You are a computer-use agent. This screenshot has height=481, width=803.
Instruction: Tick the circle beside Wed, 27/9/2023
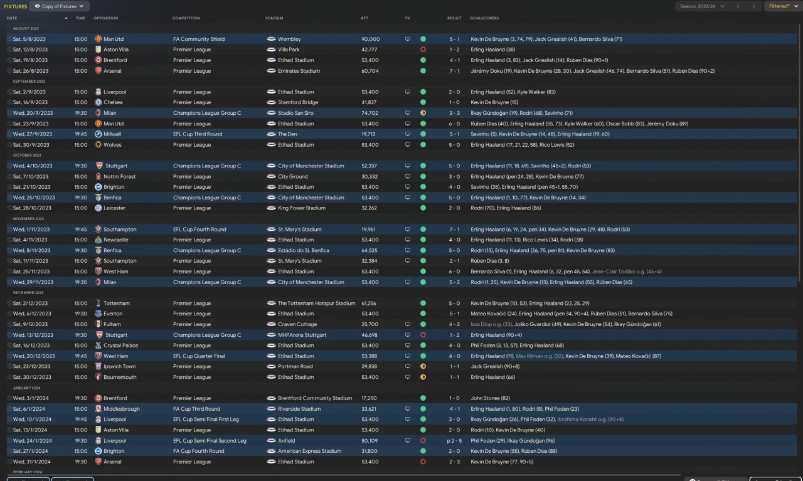click(x=9, y=134)
